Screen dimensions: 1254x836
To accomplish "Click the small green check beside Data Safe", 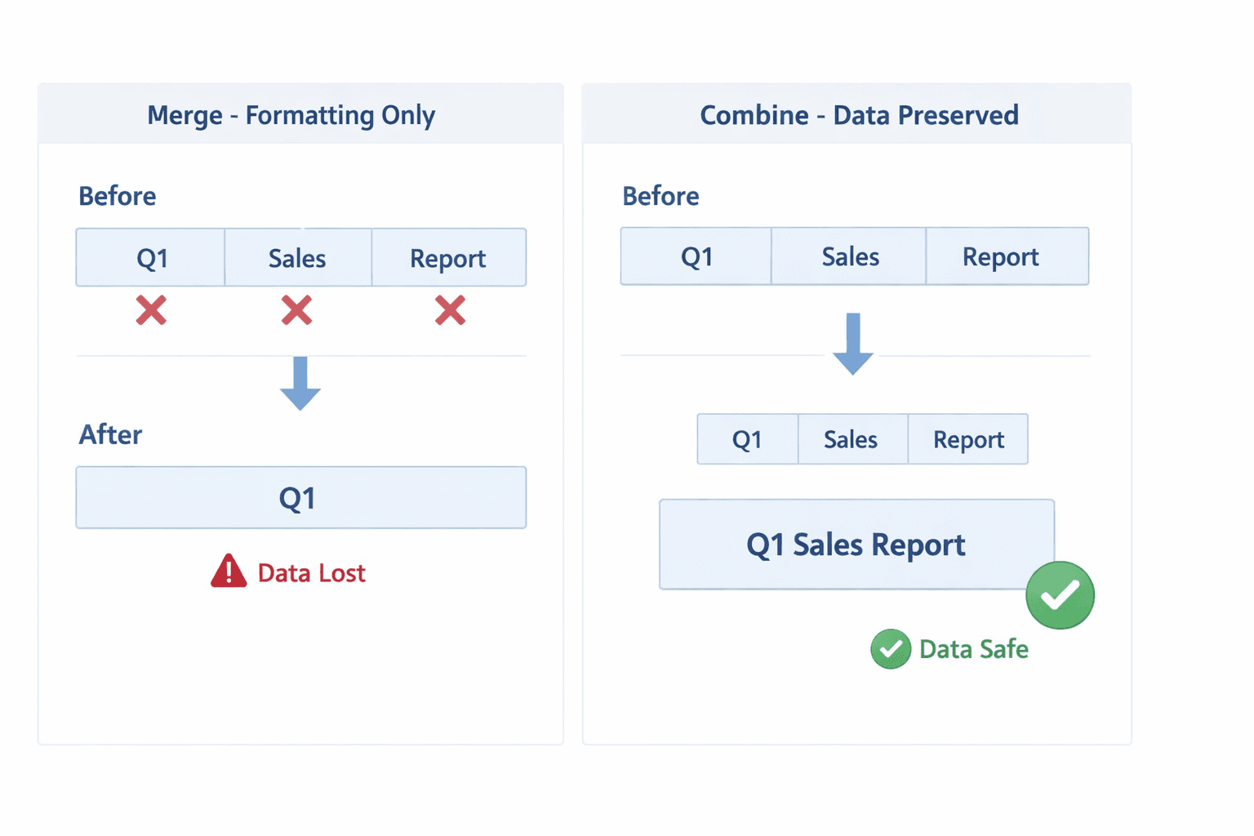I will pyautogui.click(x=890, y=649).
